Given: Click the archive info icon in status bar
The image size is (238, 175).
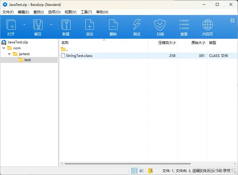Looking at the screenshot, I should tap(150, 171).
